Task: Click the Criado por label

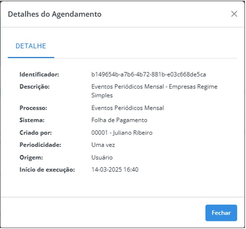Action: click(36, 133)
